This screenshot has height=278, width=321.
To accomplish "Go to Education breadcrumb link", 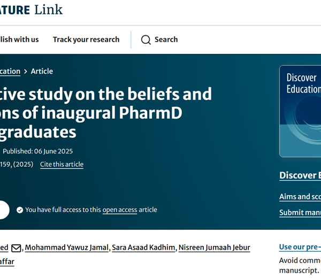I will [10, 72].
